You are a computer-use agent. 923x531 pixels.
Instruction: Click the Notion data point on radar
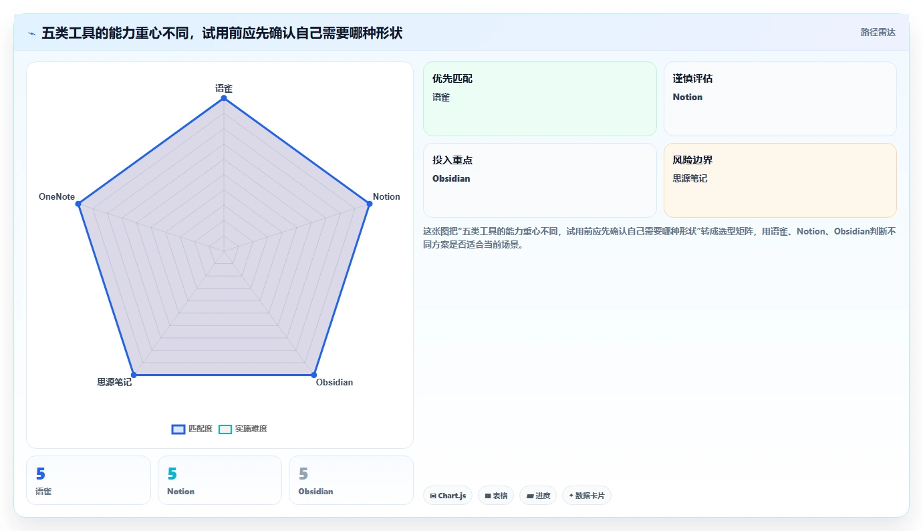click(369, 204)
